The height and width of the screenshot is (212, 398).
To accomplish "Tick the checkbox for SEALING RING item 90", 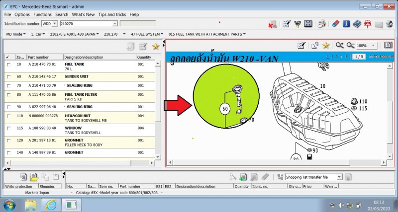I will 9,107.
